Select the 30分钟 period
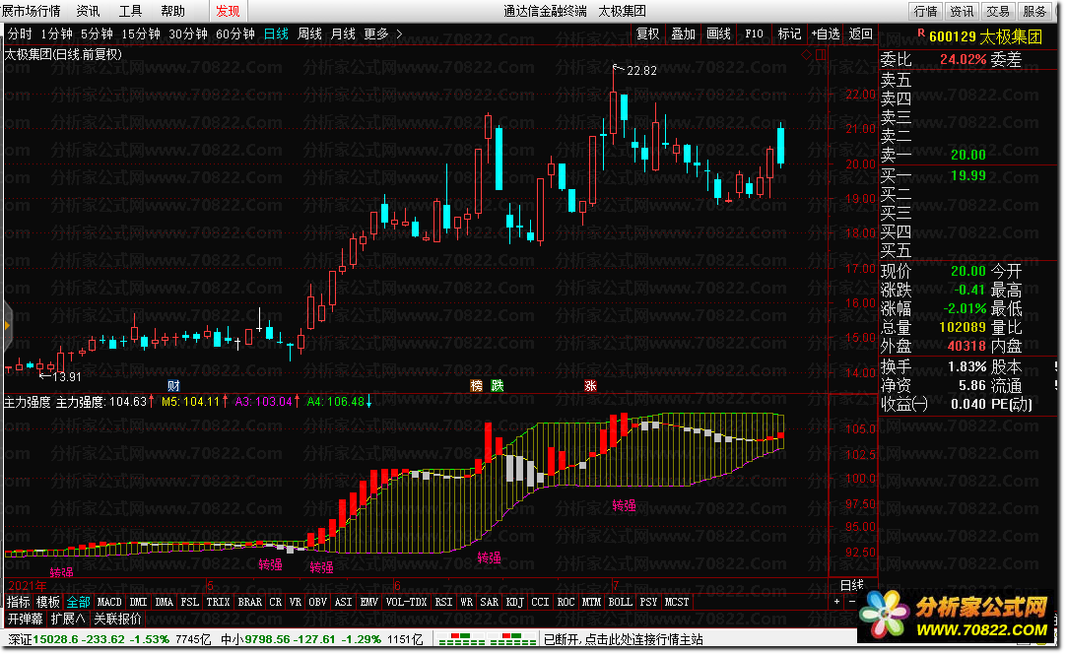The image size is (1066, 654). (x=187, y=33)
